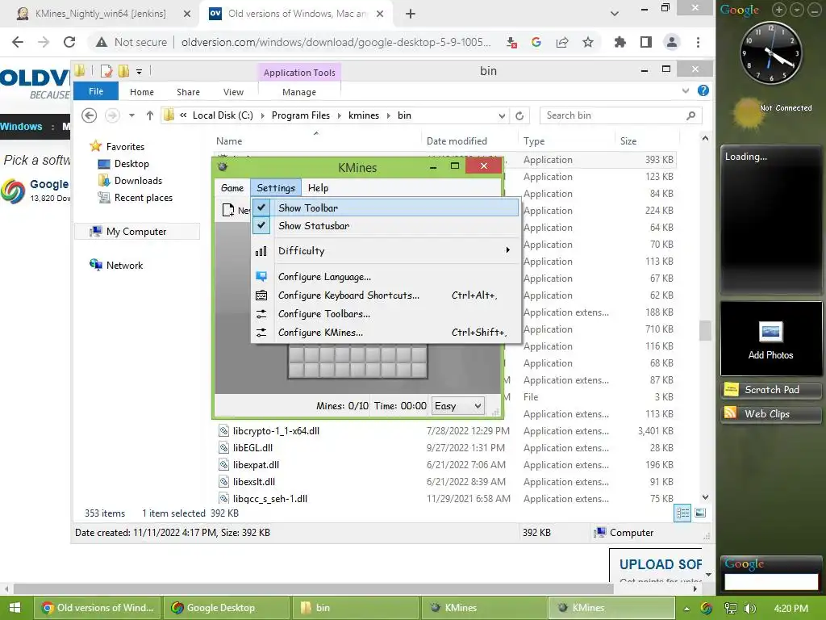Sort files by Date modified column
Viewport: 826px width, 620px height.
[457, 140]
